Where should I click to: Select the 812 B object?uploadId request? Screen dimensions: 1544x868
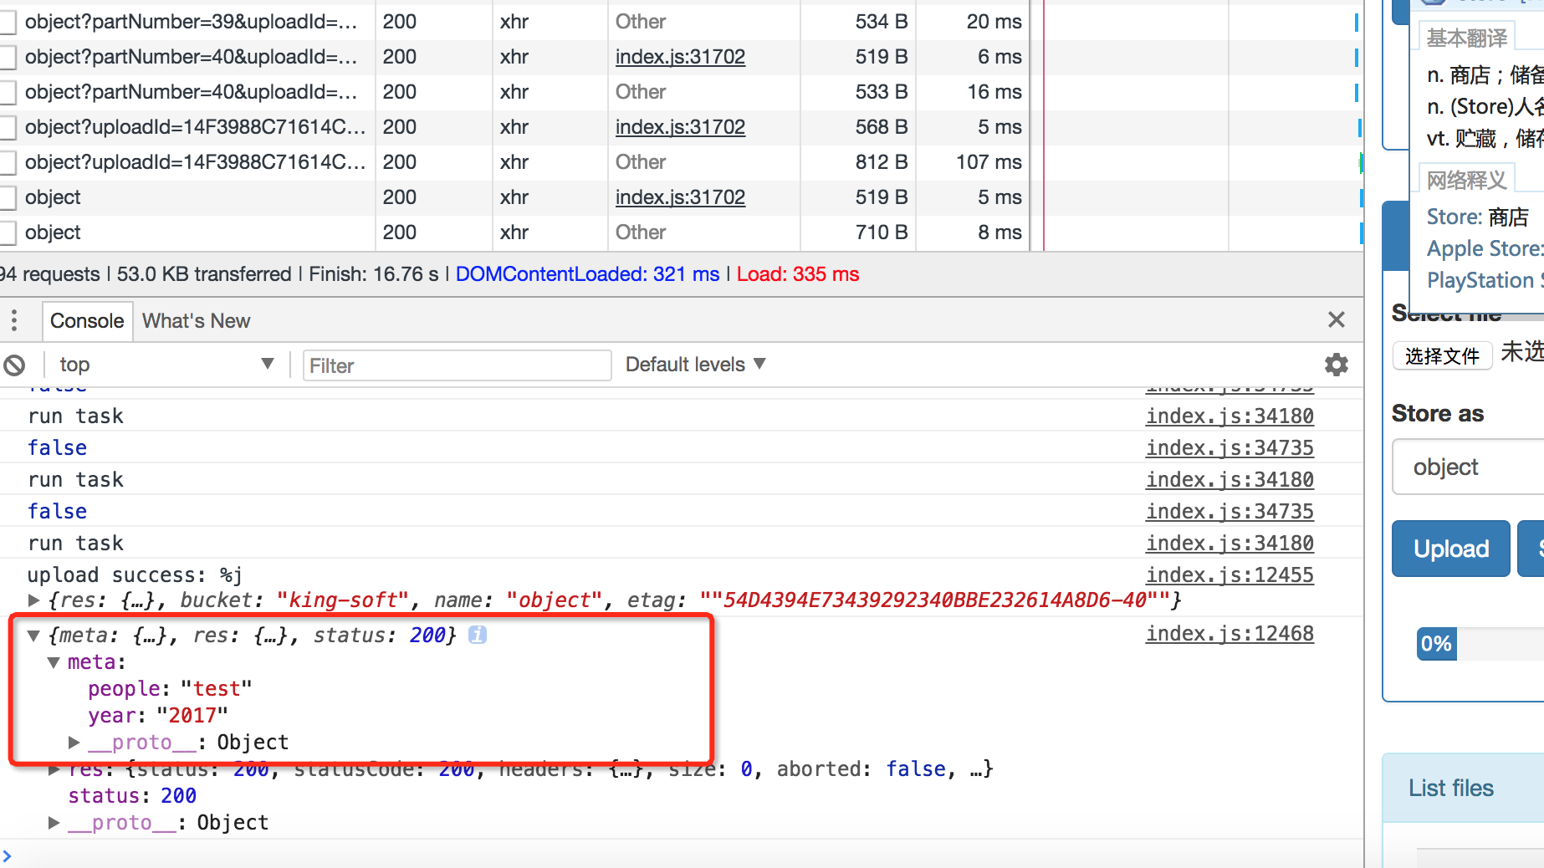(x=195, y=162)
